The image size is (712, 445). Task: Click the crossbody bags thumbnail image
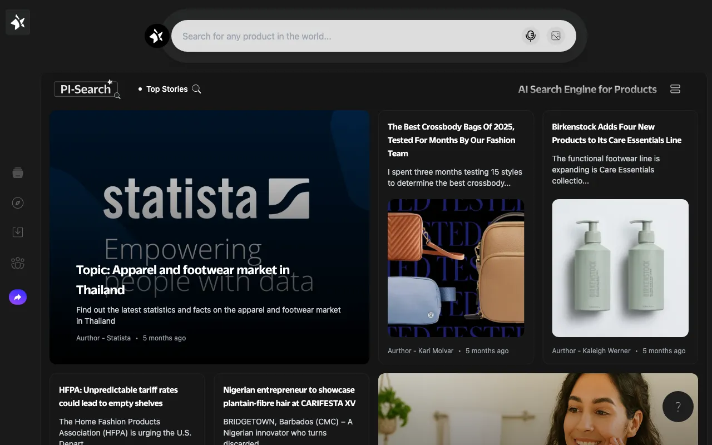[x=456, y=268]
